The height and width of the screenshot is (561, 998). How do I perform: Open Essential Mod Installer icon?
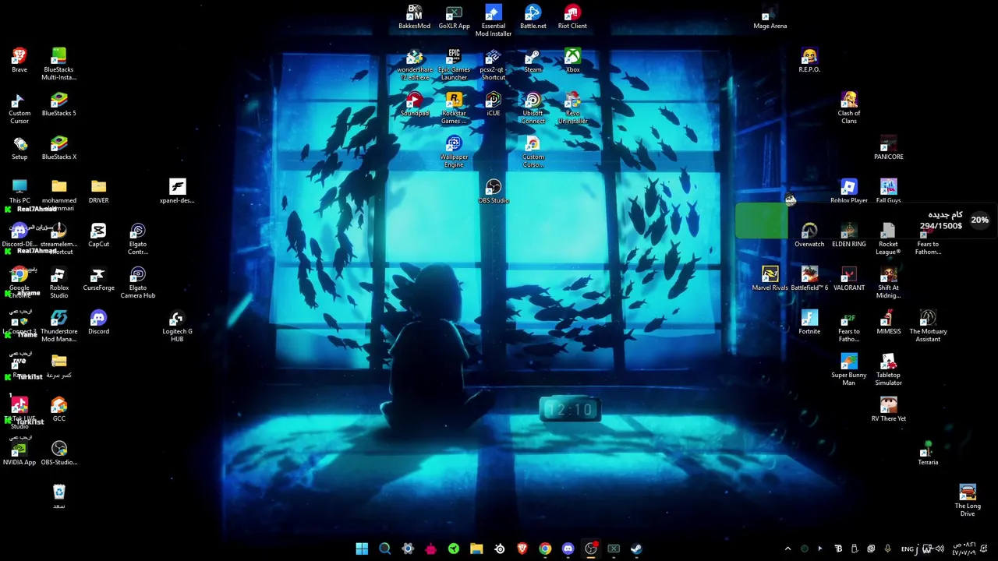[x=494, y=20]
